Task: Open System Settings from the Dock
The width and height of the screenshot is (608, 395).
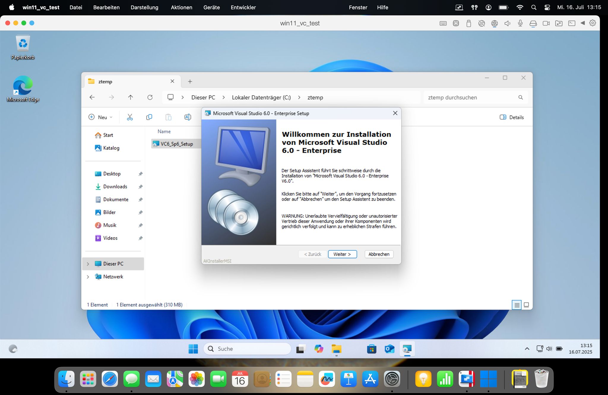Action: [392, 379]
